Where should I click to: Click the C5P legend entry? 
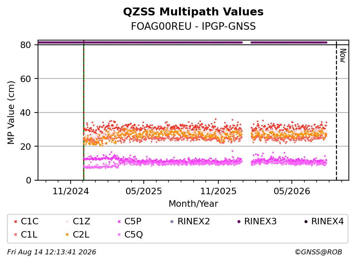click(x=130, y=221)
